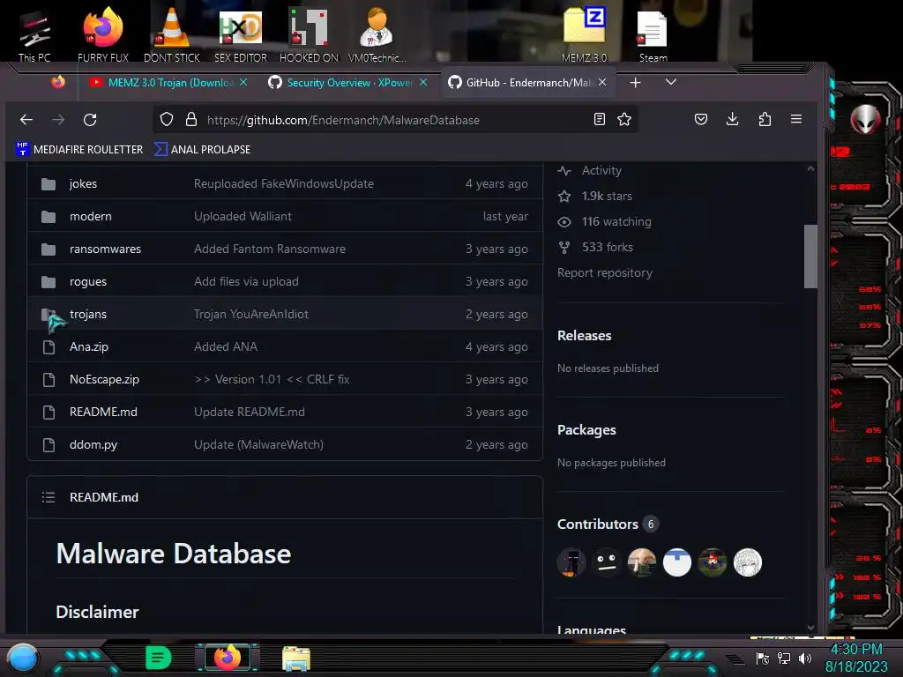This screenshot has width=903, height=677.
Task: List all tabs dropdown chevron
Action: (670, 82)
